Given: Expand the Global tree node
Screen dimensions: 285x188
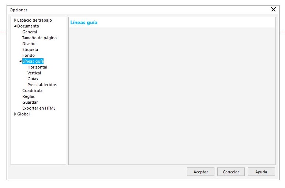Looking at the screenshot, I should click(15, 114).
